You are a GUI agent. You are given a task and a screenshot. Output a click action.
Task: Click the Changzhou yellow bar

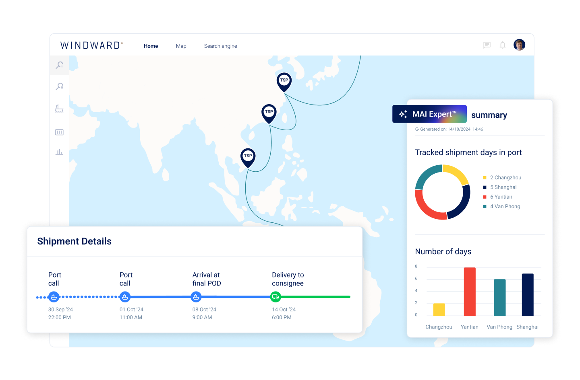pos(439,310)
